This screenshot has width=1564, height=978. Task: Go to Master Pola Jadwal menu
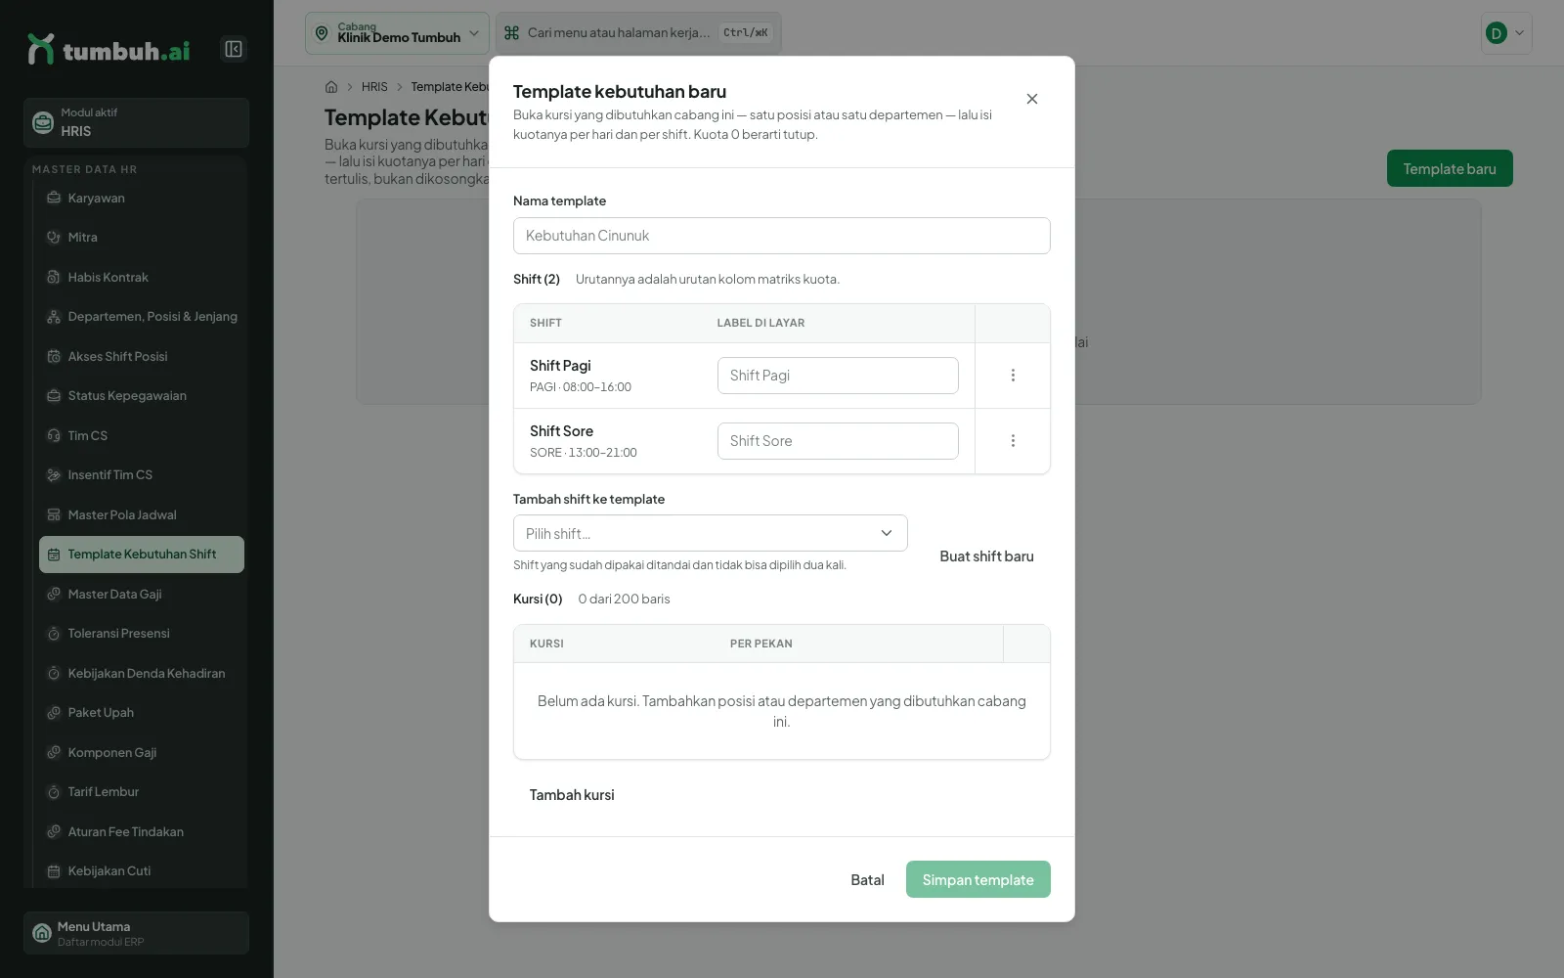click(x=142, y=515)
